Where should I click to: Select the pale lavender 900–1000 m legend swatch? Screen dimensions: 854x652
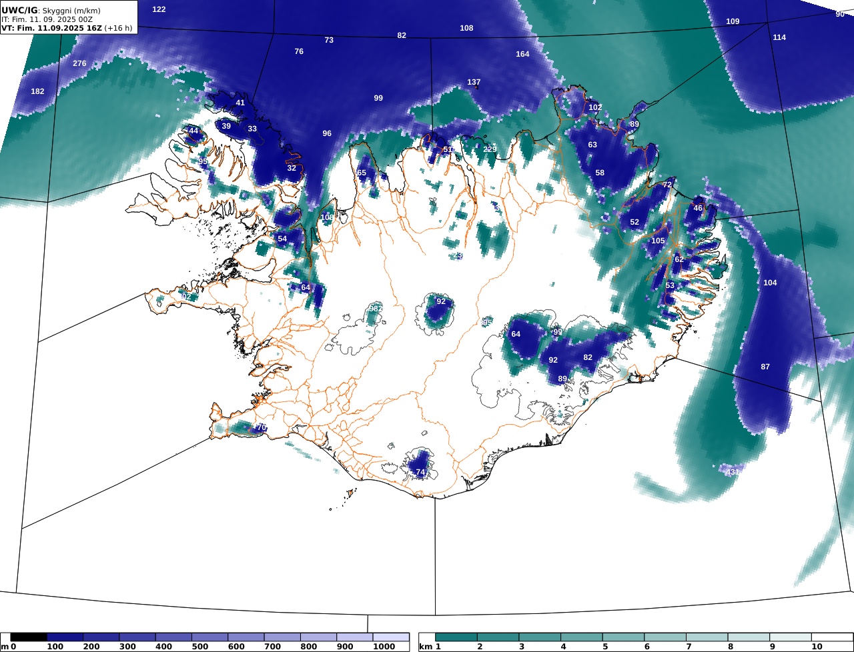click(354, 637)
